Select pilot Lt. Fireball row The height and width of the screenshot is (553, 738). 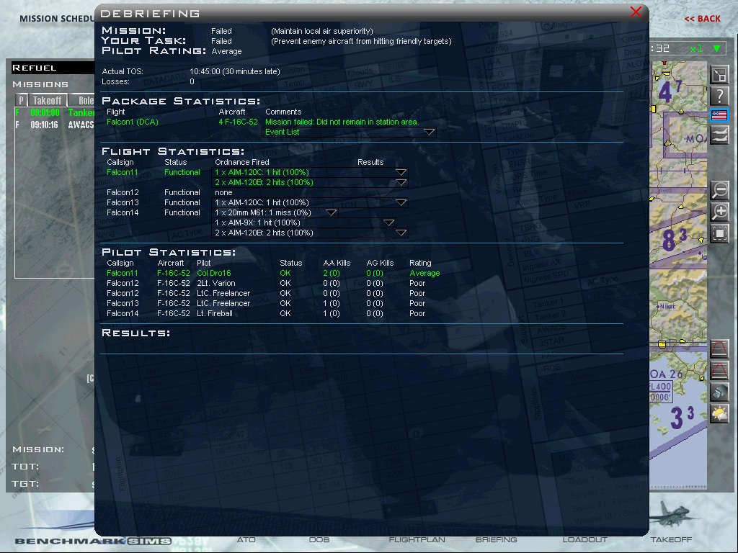click(266, 313)
